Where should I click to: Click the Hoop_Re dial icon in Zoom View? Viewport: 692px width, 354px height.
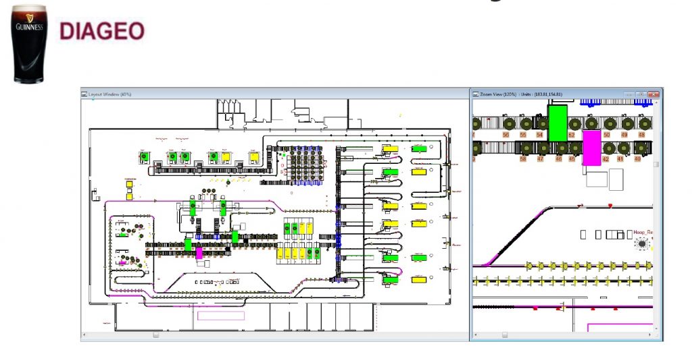[x=641, y=245]
